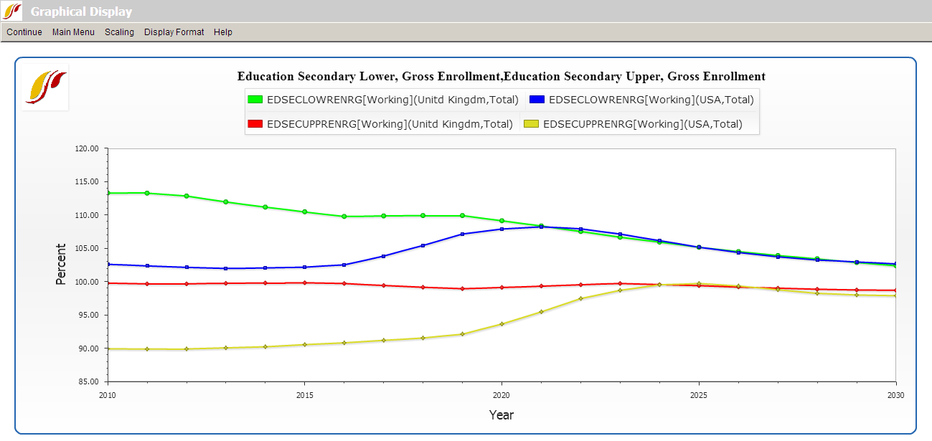The width and height of the screenshot is (932, 441).
Task: Open the Help menu
Action: point(223,32)
